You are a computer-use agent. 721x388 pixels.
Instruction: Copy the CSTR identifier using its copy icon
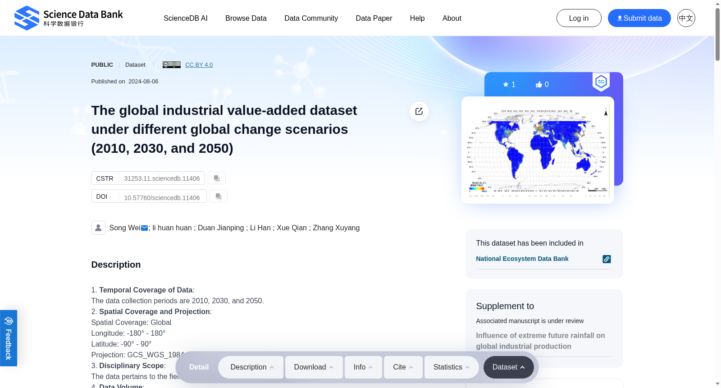(217, 178)
